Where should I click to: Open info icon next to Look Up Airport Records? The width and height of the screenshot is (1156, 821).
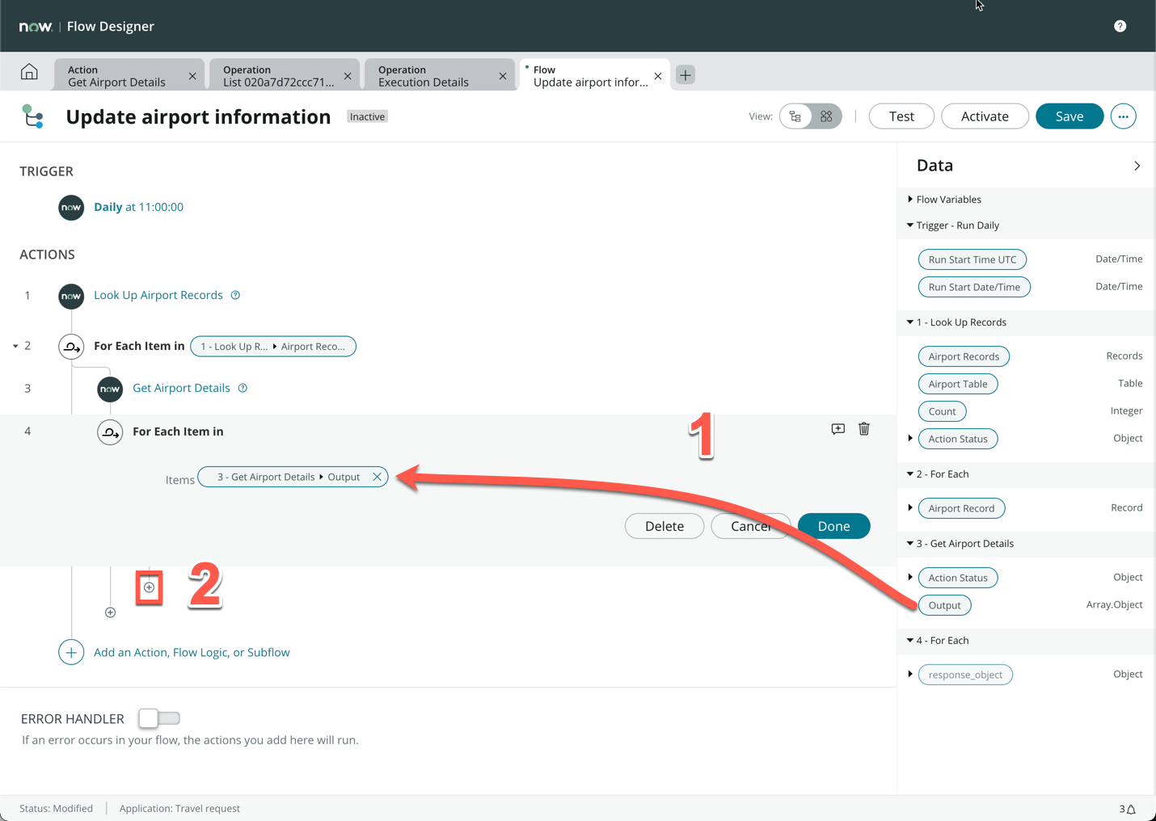click(235, 295)
